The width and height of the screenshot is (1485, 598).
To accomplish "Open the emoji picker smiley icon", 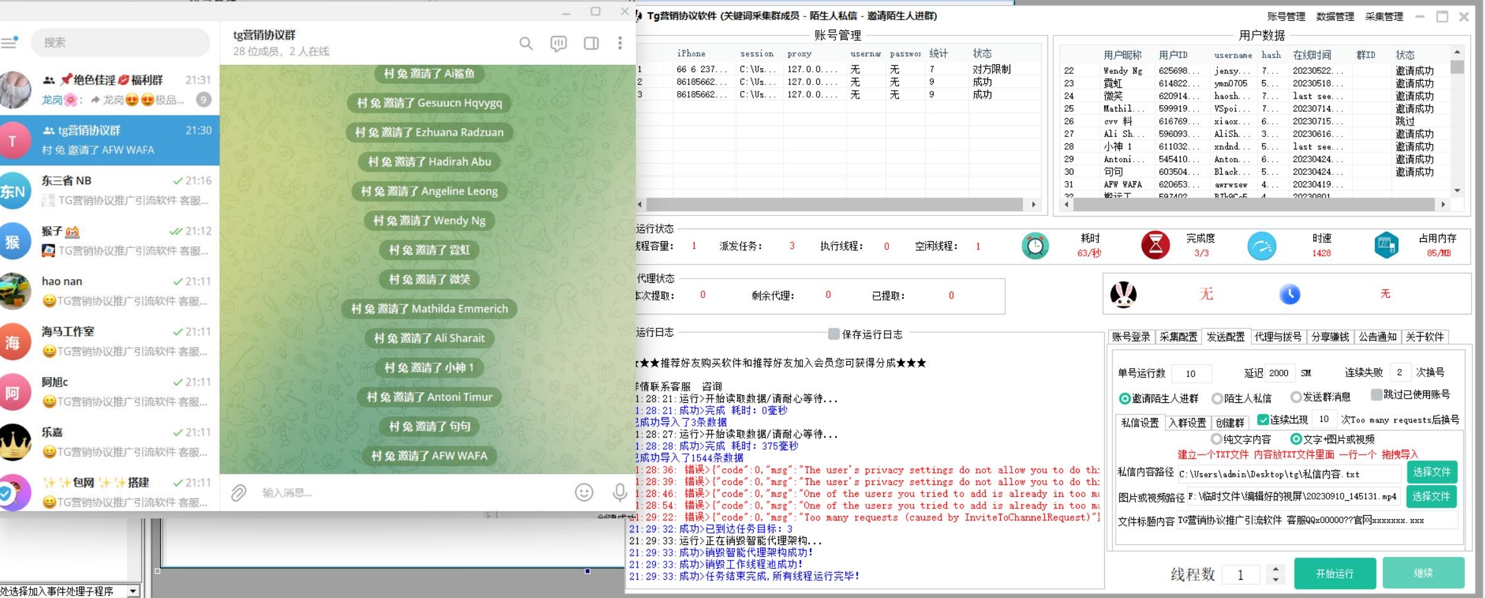I will (x=584, y=493).
